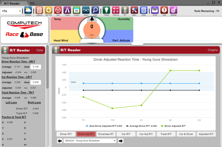Open the Weather tool icon
The height and width of the screenshot is (147, 222).
[x=28, y=10]
